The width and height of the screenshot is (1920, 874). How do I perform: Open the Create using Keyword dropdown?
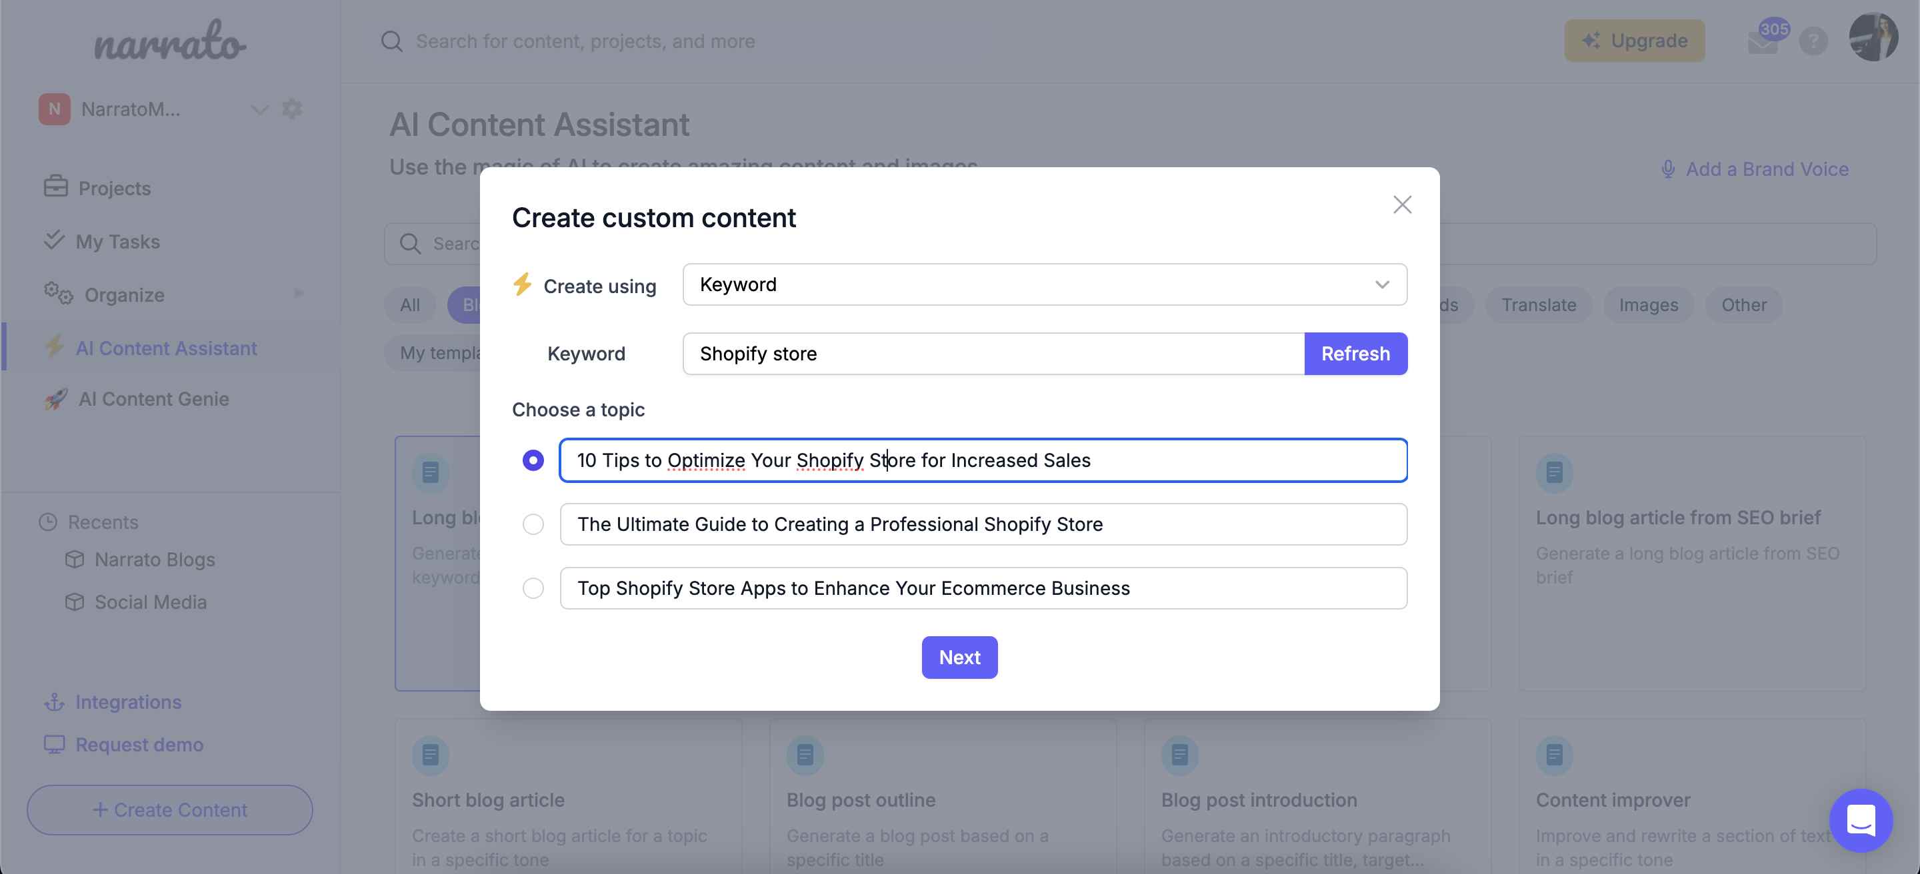(x=1044, y=284)
